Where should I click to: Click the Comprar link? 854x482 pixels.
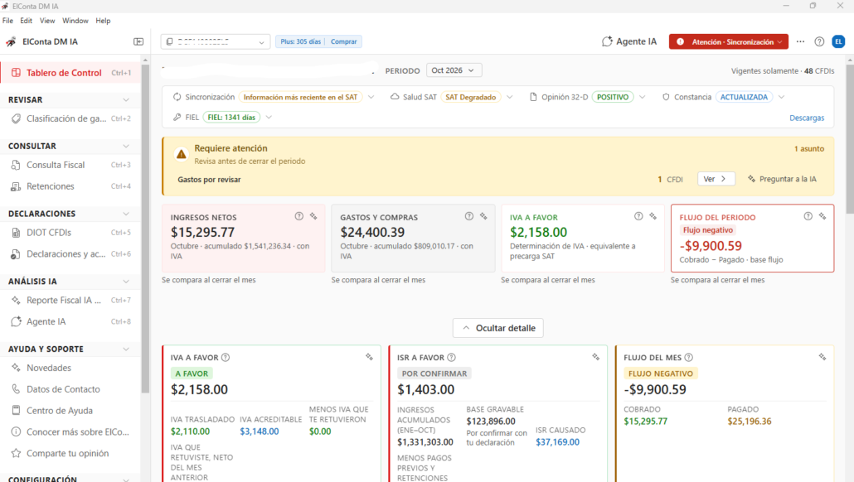[x=343, y=41]
